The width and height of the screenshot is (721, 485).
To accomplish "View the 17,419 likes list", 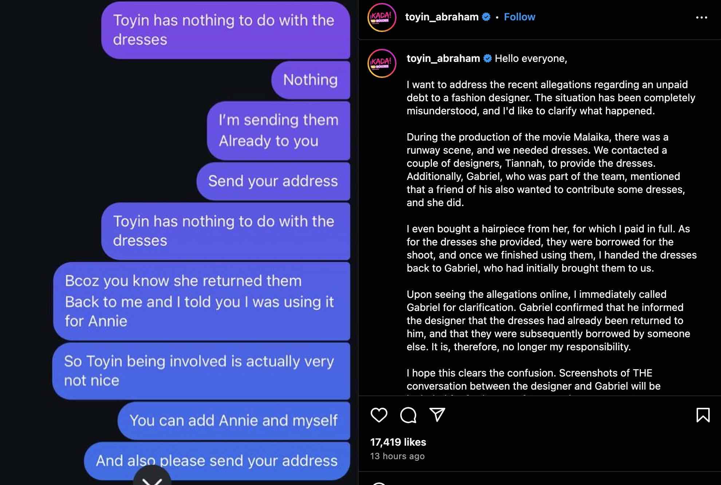I will tap(398, 442).
